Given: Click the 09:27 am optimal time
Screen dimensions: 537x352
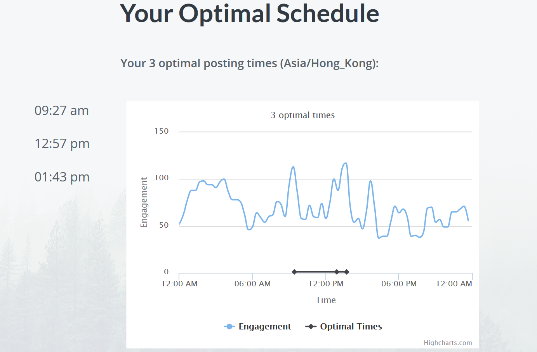Looking at the screenshot, I should pos(62,111).
